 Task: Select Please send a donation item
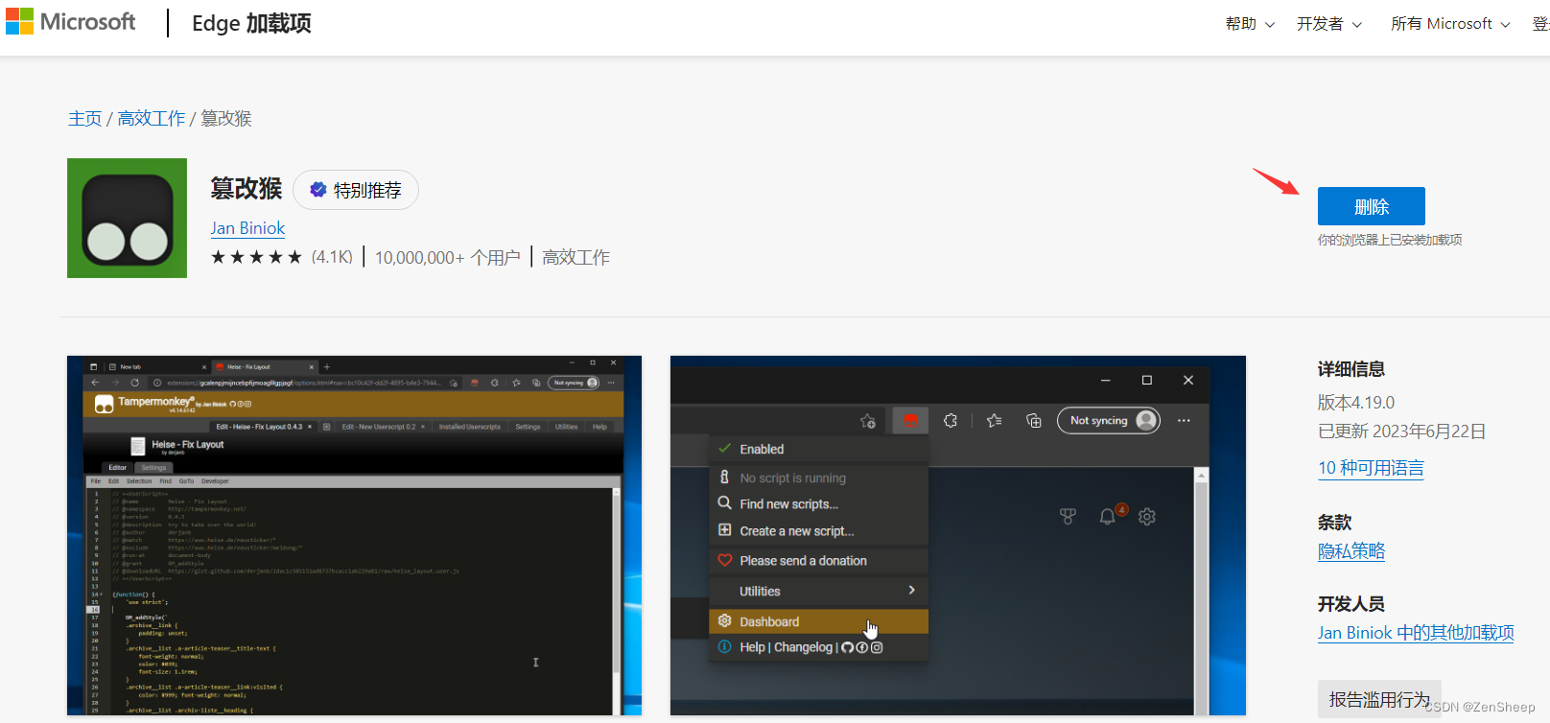818,560
